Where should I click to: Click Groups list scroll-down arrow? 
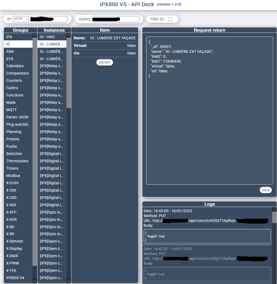click(x=35, y=281)
